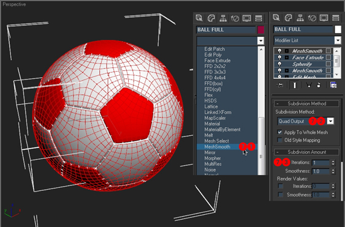Open the Display tab in right command panel
The width and height of the screenshot is (345, 227).
[x=324, y=18]
